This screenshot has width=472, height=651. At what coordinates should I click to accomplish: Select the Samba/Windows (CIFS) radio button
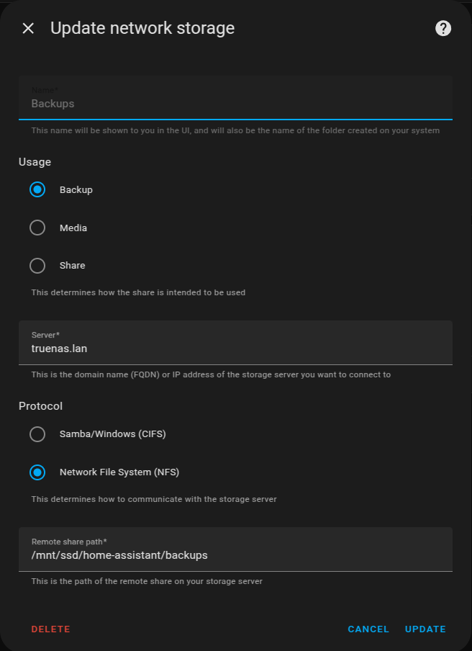37,434
